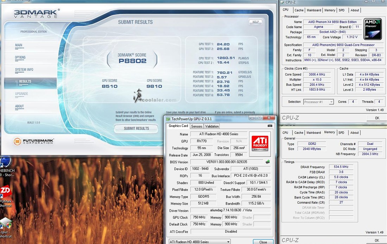Screen dimensions: 387x244
Task: Click the GPU-Z Name field
Action: click(219, 134)
